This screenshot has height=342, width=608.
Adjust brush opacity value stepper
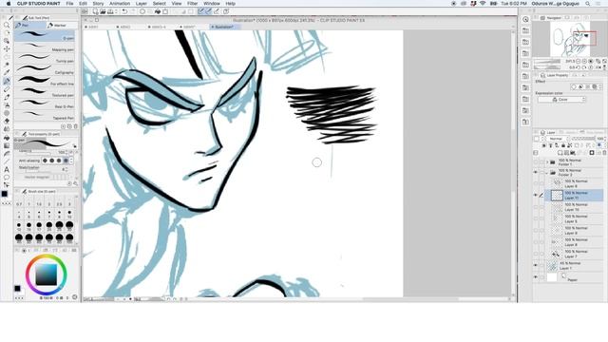(66, 152)
